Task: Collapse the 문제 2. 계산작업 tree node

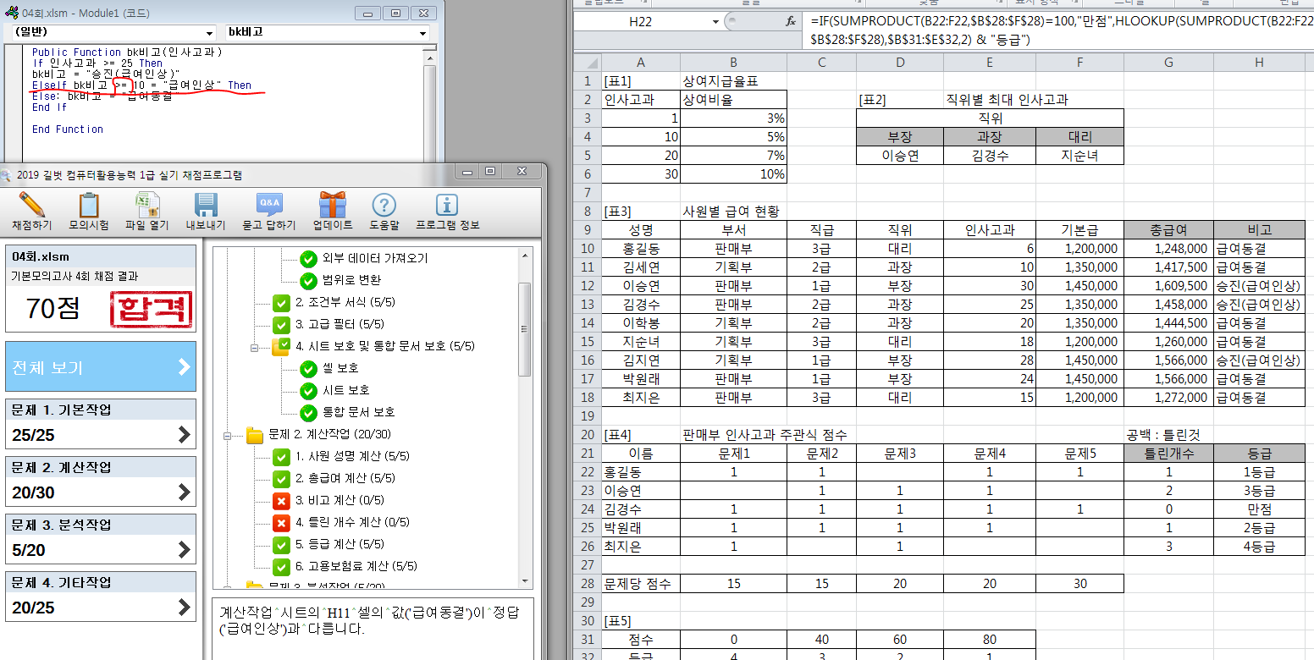Action: click(x=228, y=435)
